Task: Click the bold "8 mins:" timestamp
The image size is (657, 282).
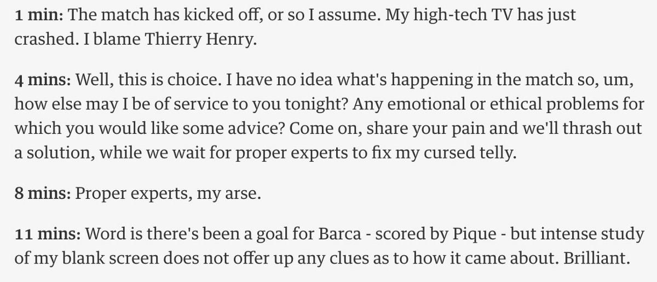Action: 43,194
